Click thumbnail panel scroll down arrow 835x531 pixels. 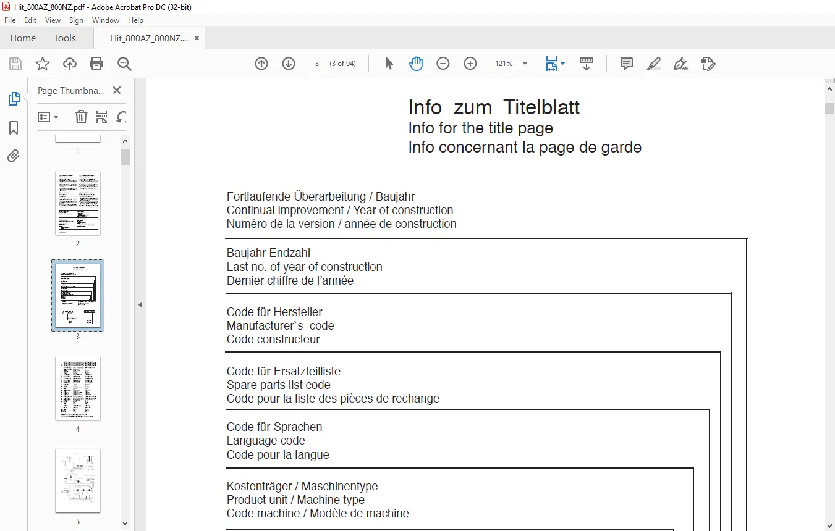(125, 524)
